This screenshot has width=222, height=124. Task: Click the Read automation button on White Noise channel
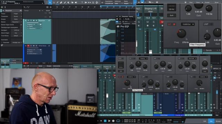click(x=157, y=113)
